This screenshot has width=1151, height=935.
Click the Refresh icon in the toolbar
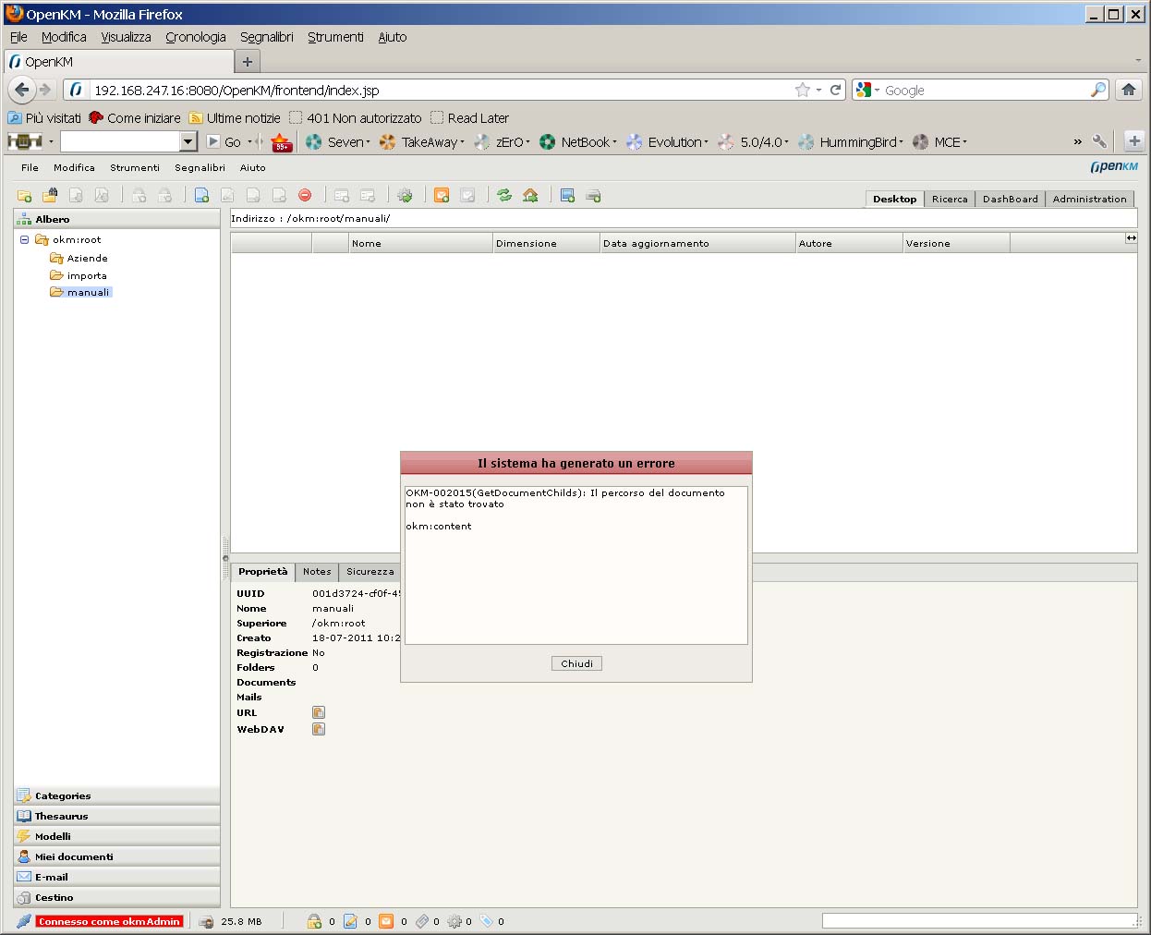coord(503,195)
